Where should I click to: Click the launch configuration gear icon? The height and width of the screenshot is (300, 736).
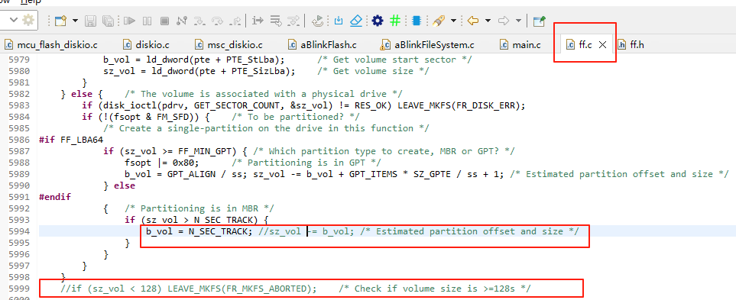[28, 20]
